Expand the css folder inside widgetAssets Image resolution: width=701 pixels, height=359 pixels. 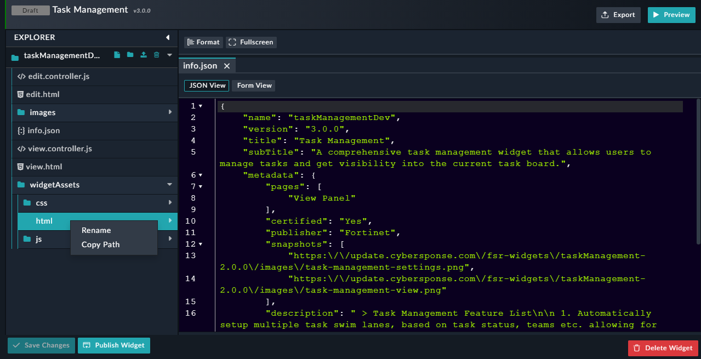click(x=170, y=203)
